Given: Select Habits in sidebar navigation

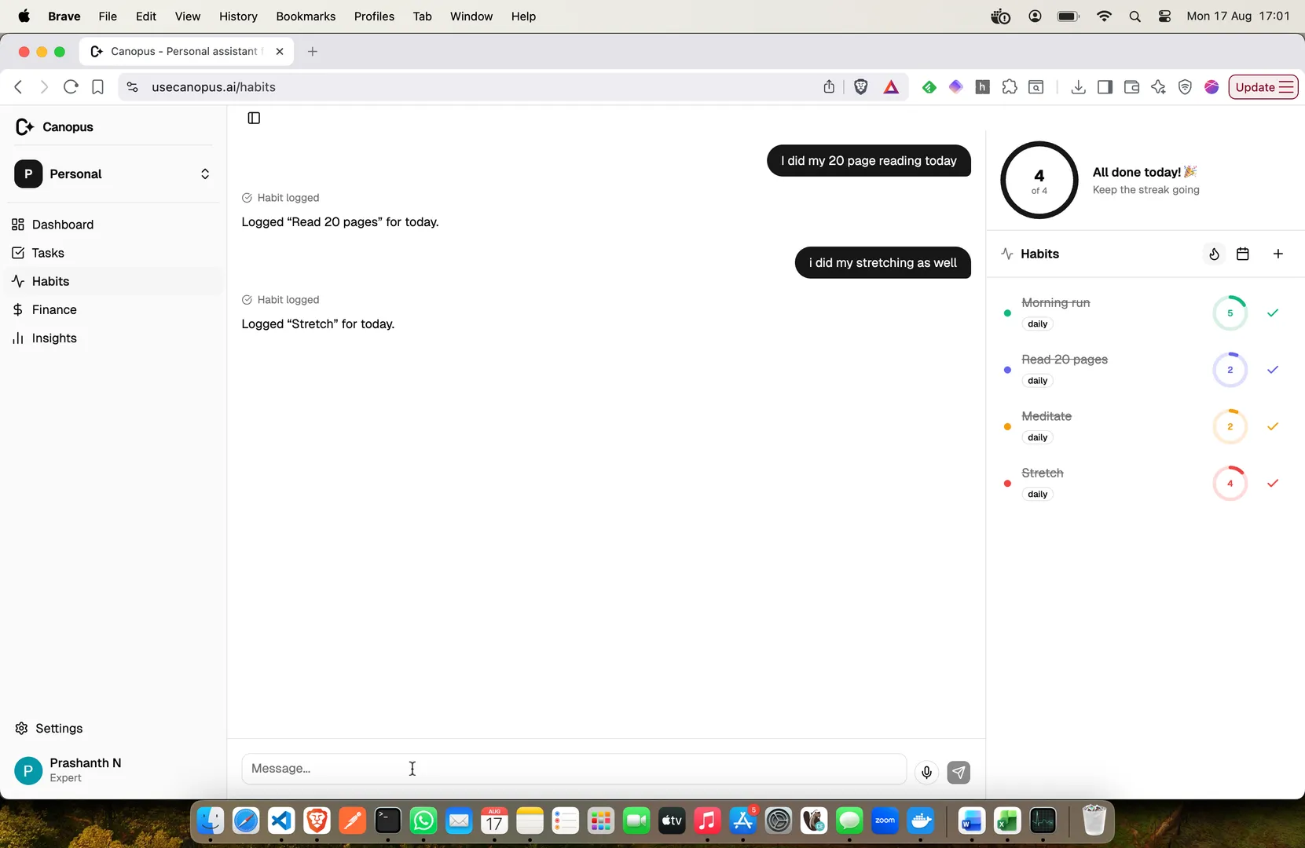Looking at the screenshot, I should point(113,281).
